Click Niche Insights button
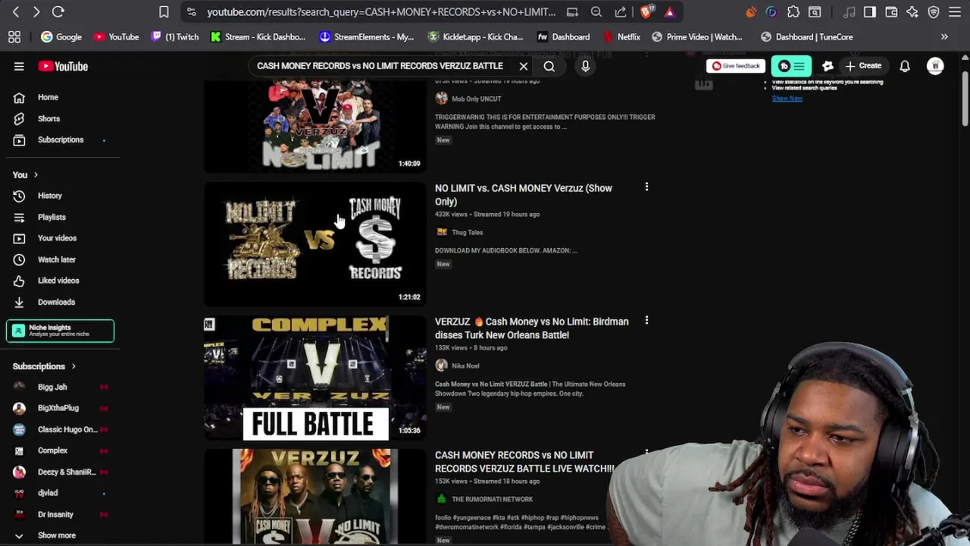 (x=61, y=331)
